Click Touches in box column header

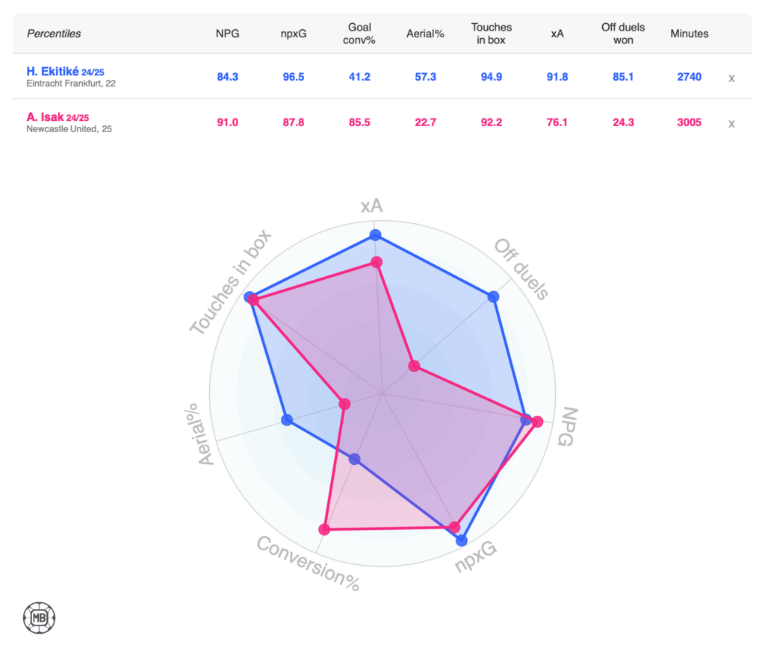[x=492, y=34]
